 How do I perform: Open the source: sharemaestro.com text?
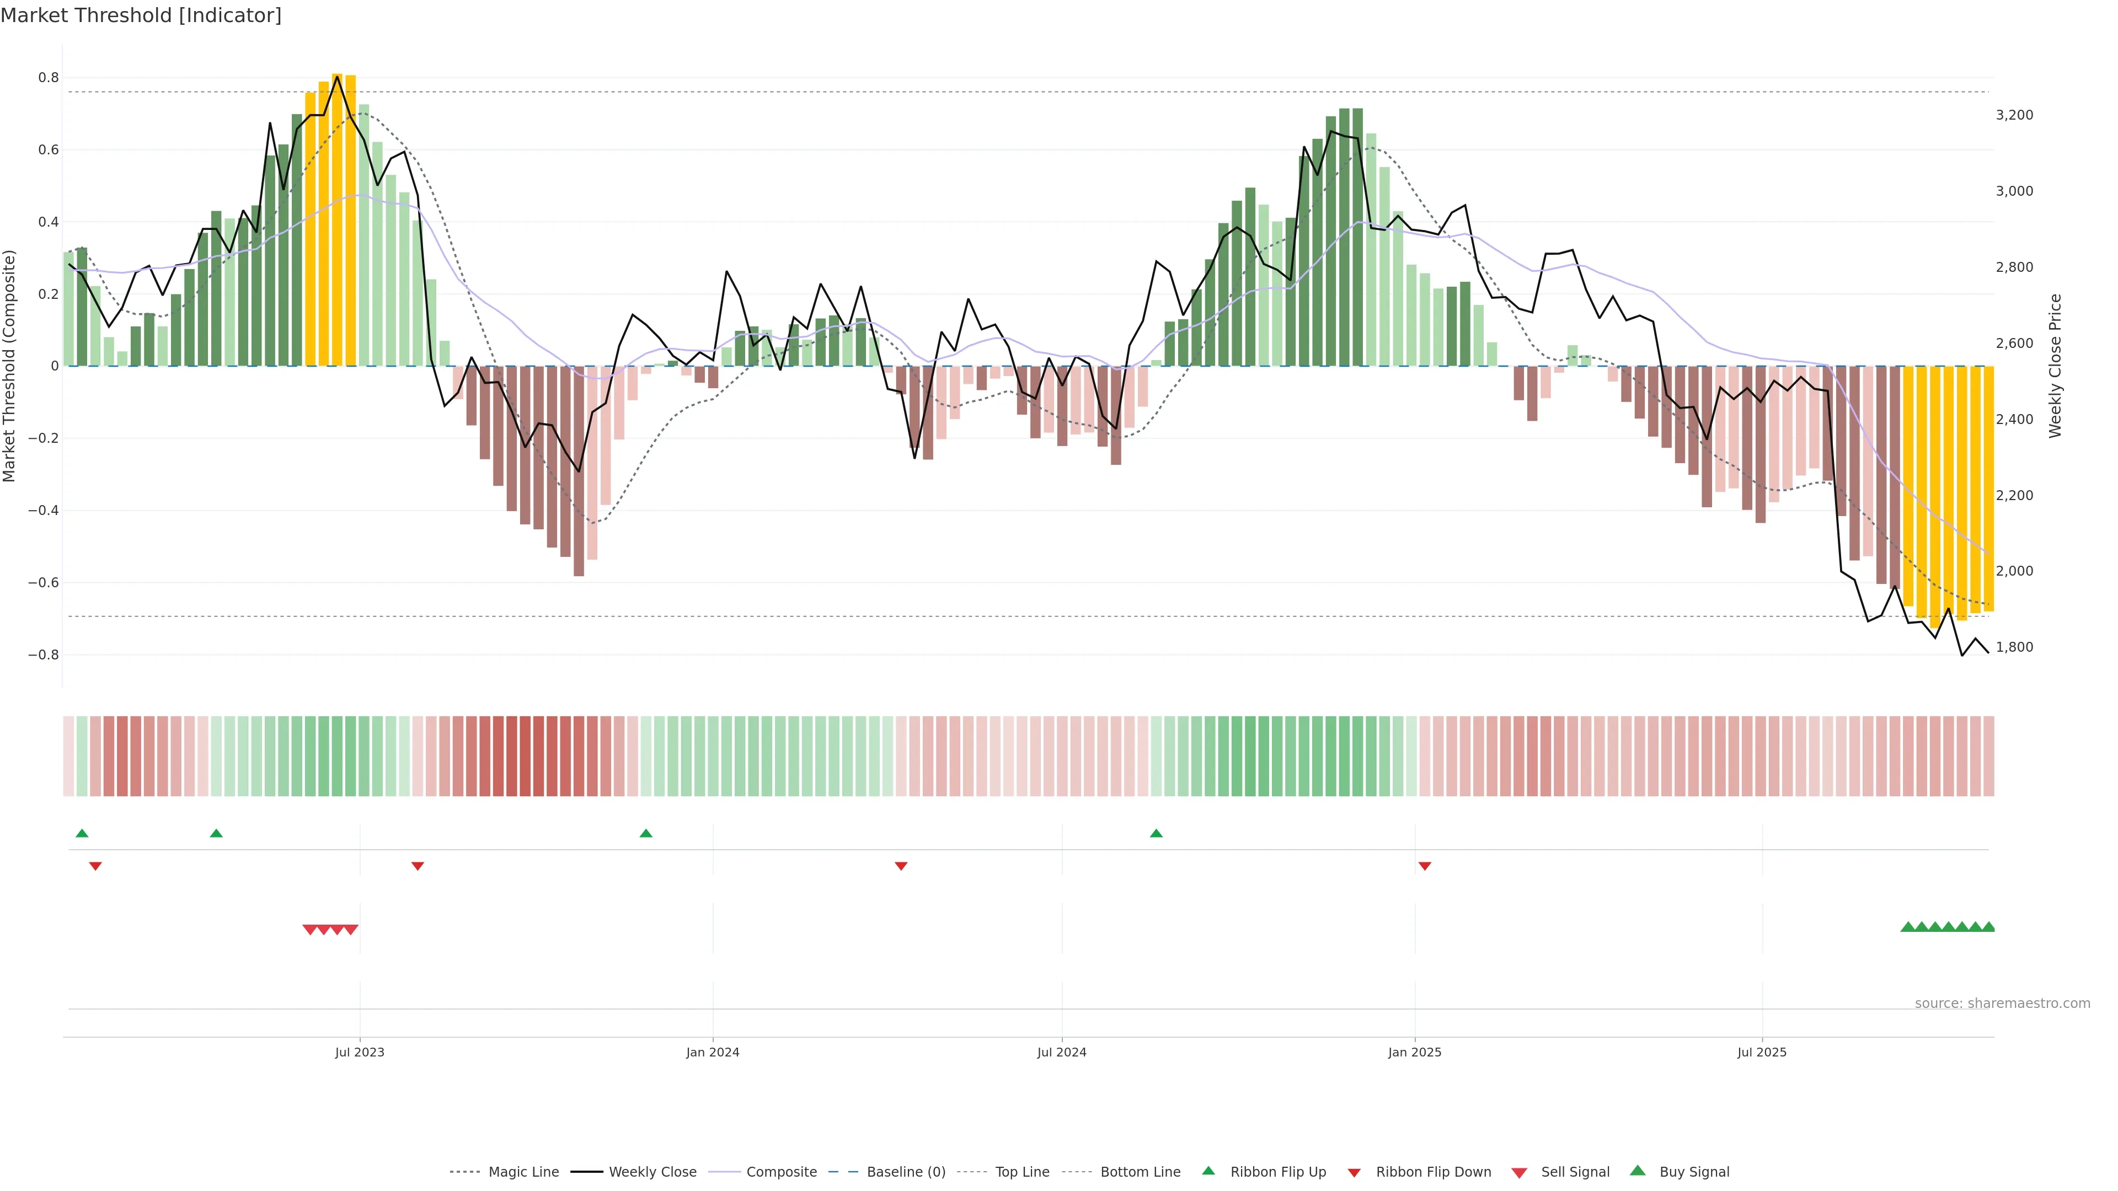[2002, 1003]
